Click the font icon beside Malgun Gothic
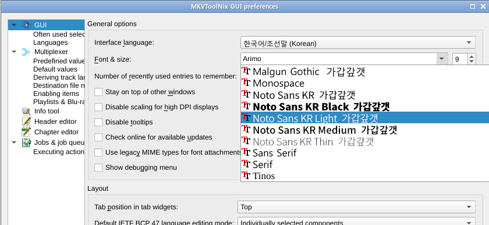Image resolution: width=489 pixels, height=225 pixels. (246, 72)
